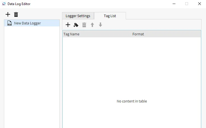
Task: Move the selected tag up
Action: coord(92,25)
